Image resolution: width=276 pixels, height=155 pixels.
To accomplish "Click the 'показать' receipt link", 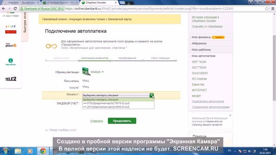I will (x=96, y=72).
